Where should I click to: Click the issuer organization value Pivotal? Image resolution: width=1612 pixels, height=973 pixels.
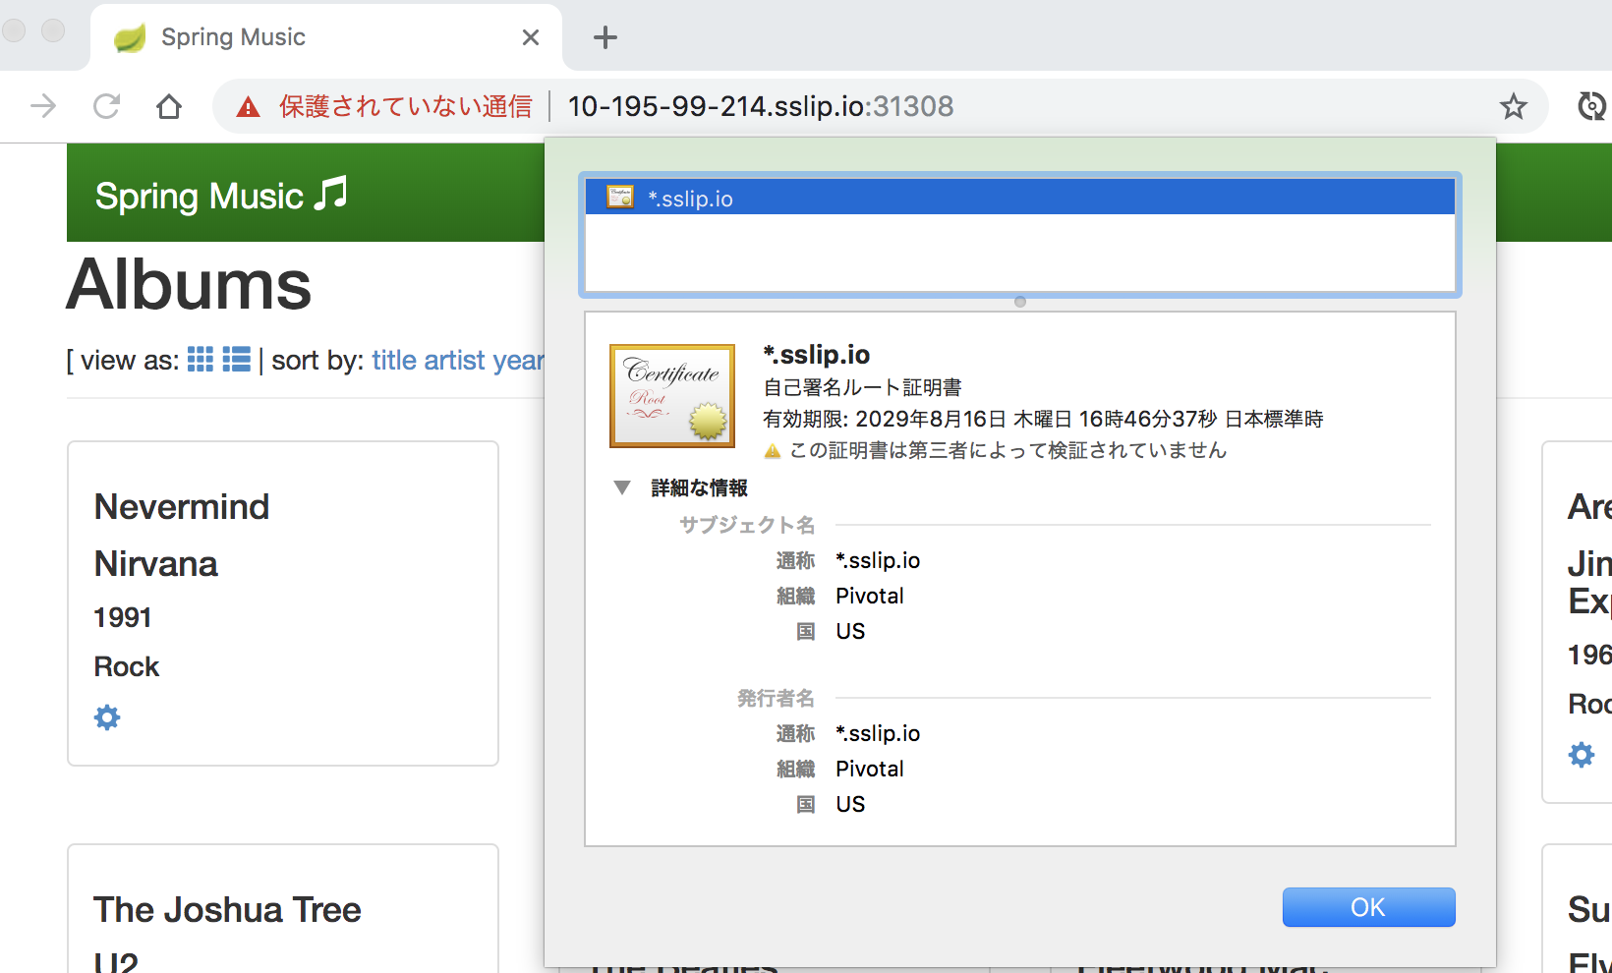pyautogui.click(x=870, y=769)
